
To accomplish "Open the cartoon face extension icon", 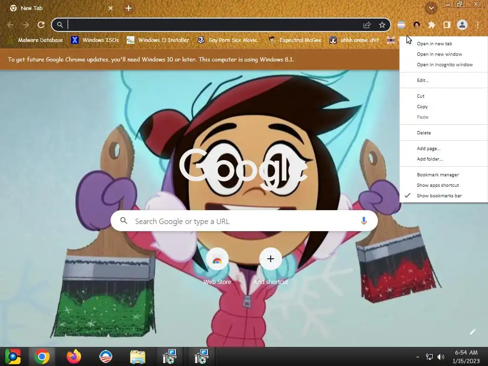I will (417, 25).
